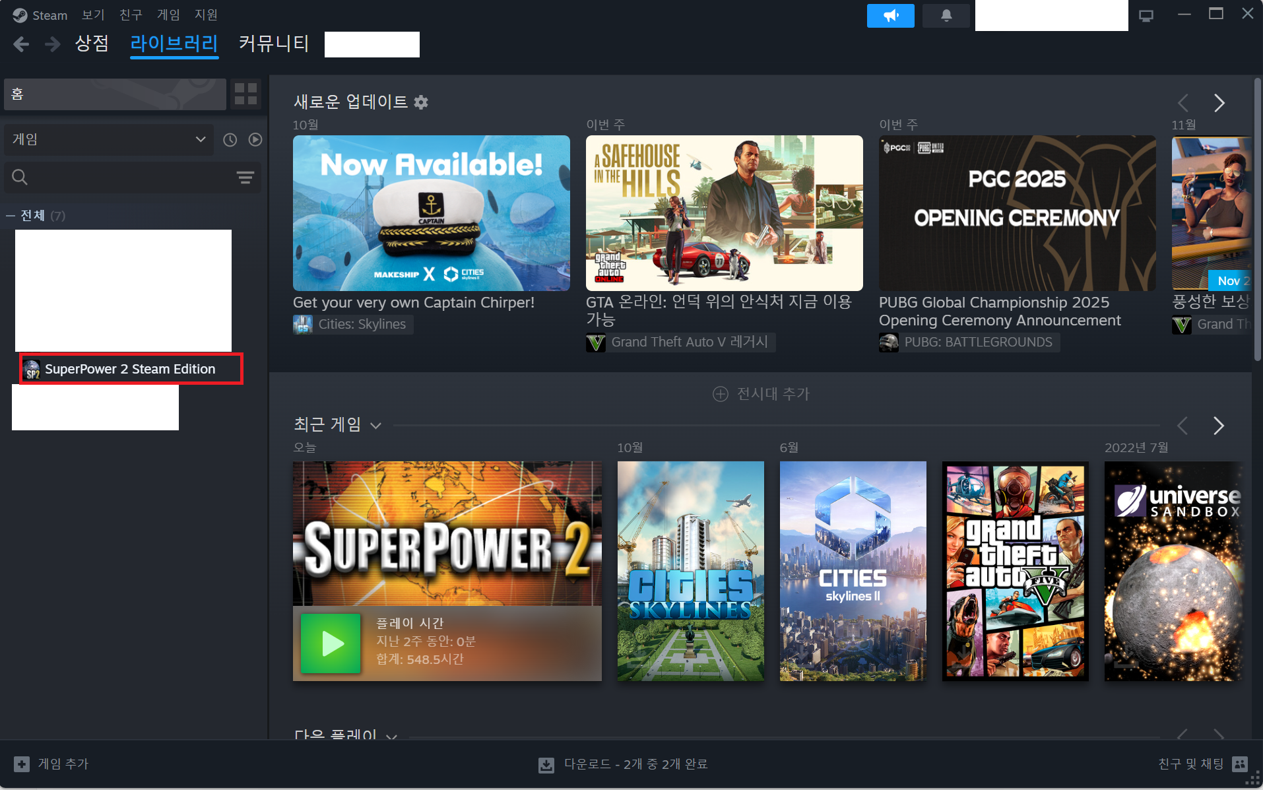Filter by play state using the play icon
The image size is (1263, 790).
click(x=255, y=139)
